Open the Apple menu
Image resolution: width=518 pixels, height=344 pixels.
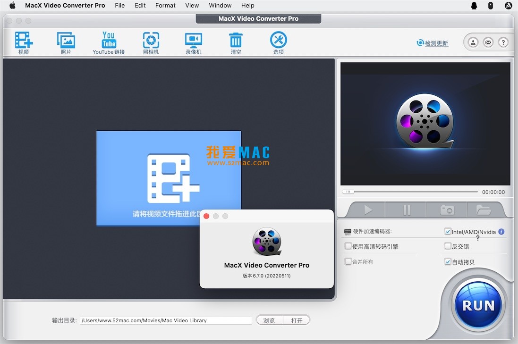[12, 5]
